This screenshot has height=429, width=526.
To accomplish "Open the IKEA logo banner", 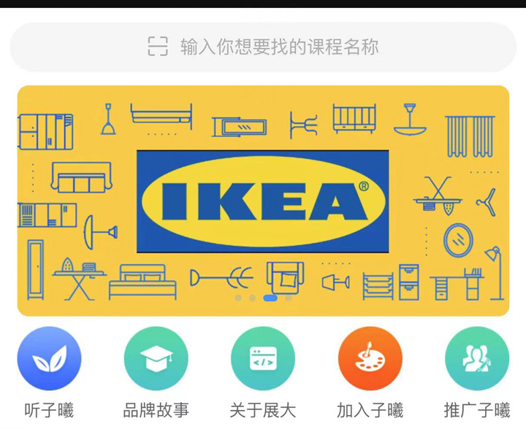I will point(263,201).
